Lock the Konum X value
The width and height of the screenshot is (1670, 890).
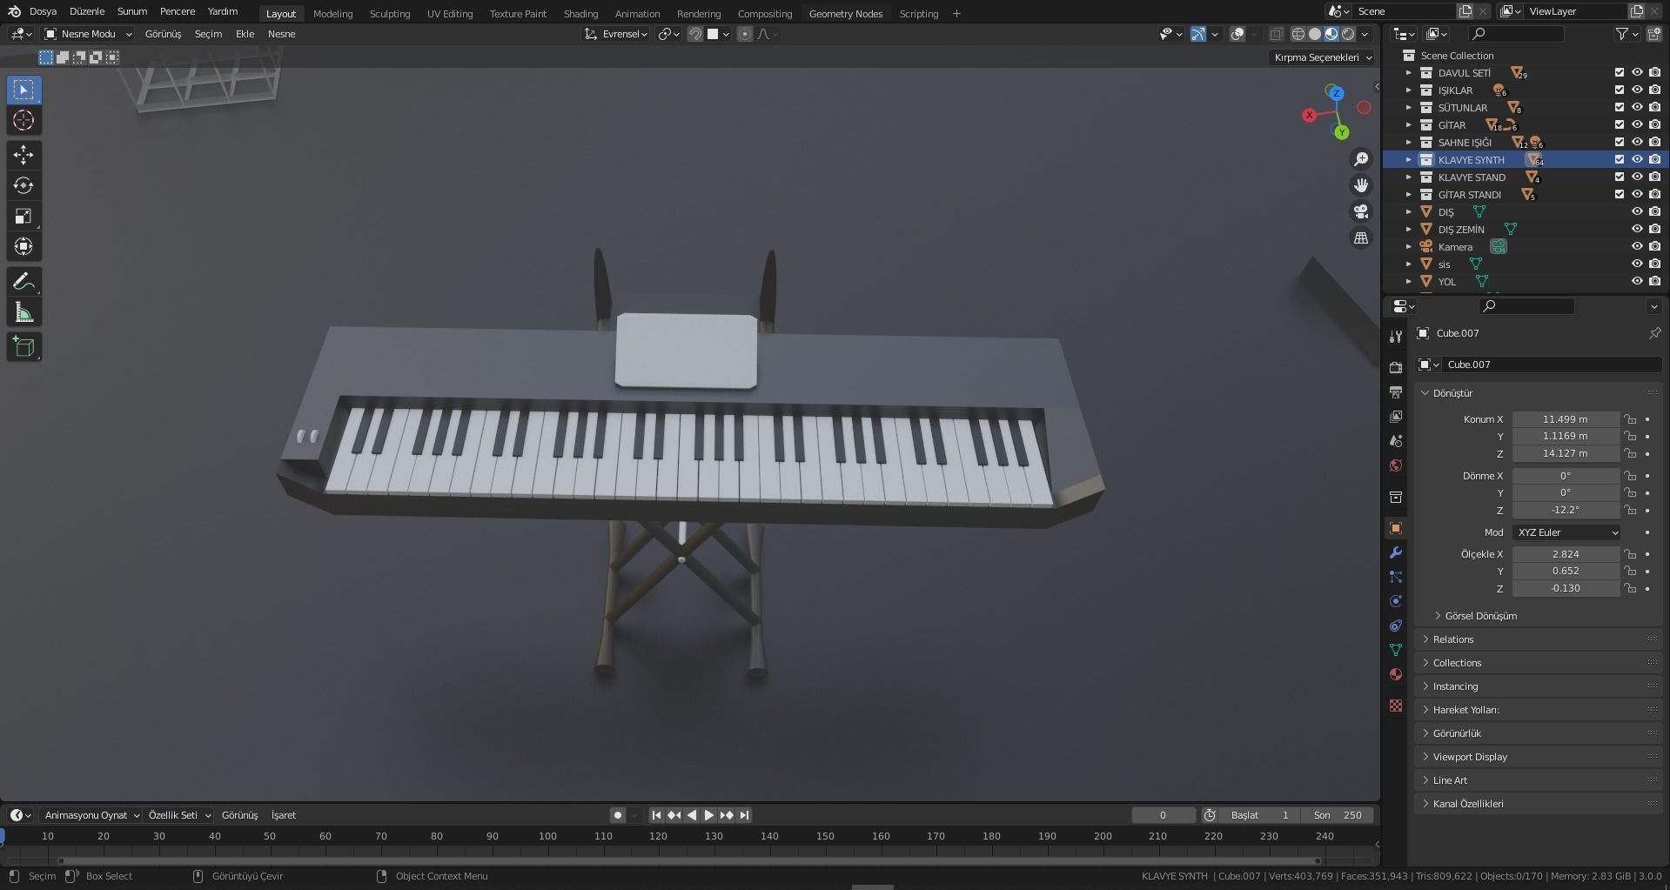(x=1630, y=419)
